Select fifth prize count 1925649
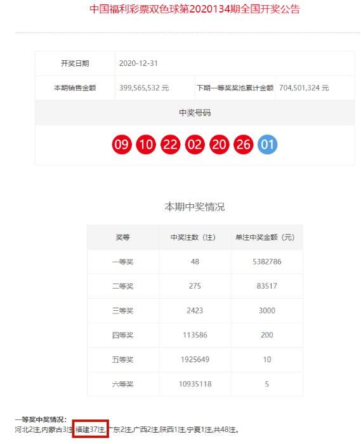 [x=195, y=360]
